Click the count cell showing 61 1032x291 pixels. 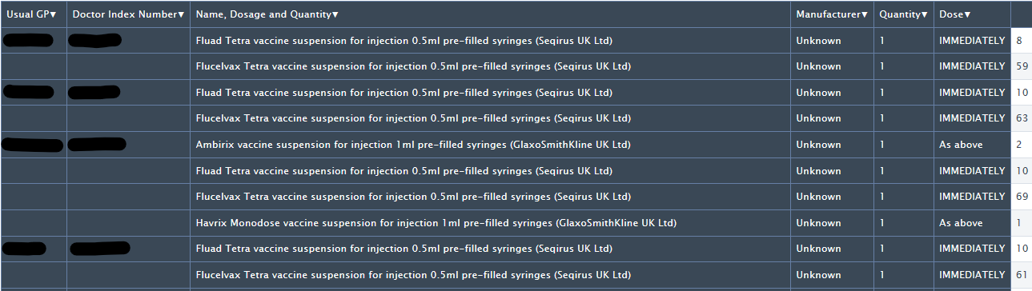1021,275
